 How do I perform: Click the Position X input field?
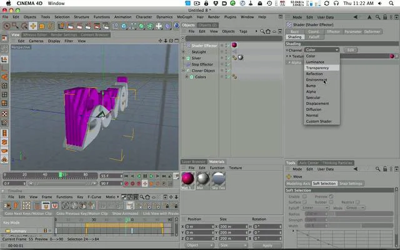(x=199, y=226)
